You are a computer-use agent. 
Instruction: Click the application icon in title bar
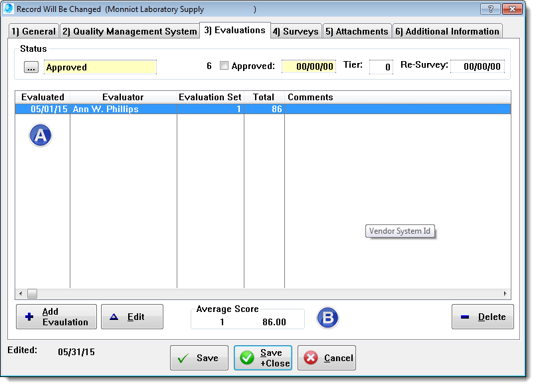pos(9,9)
